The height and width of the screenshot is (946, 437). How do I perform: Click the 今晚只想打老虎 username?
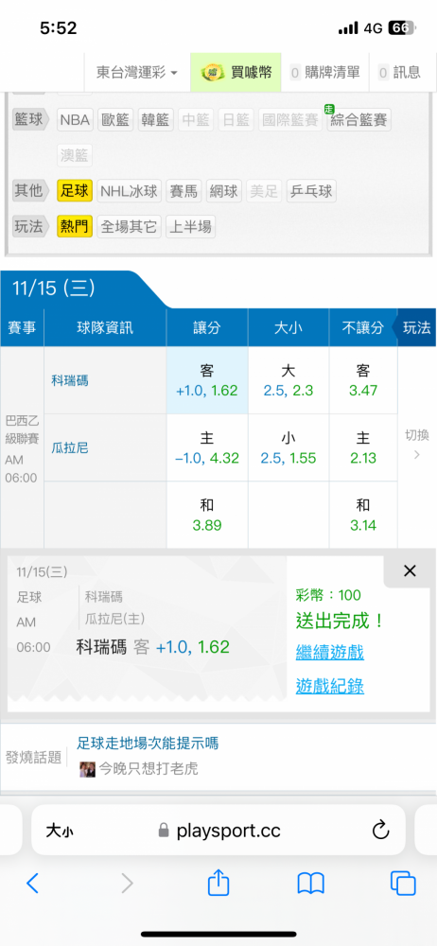pos(149,768)
